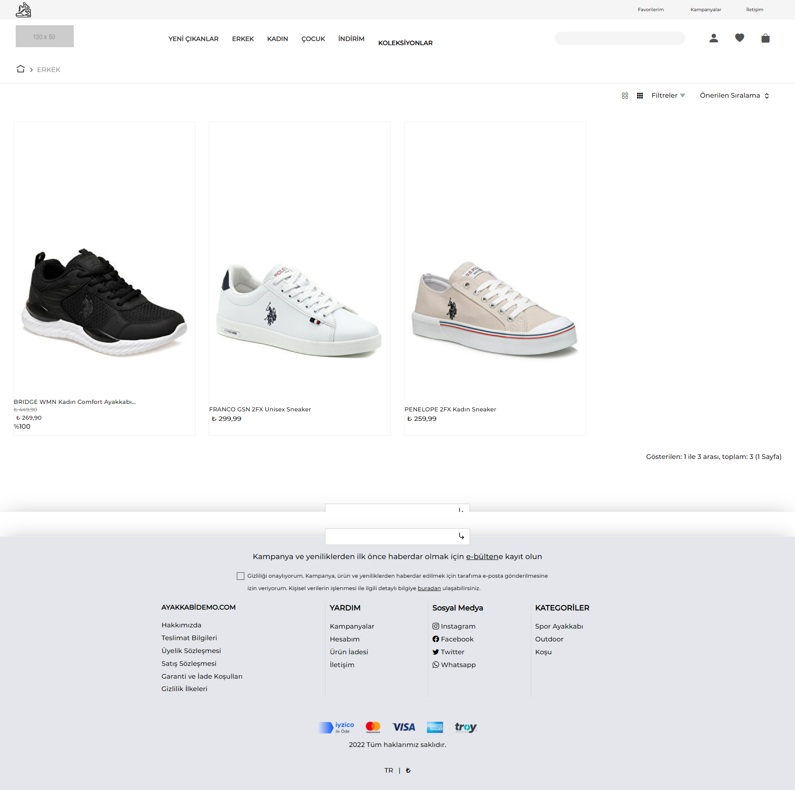The image size is (795, 790).
Task: Open Kampanyalar link in top bar
Action: pyautogui.click(x=706, y=10)
